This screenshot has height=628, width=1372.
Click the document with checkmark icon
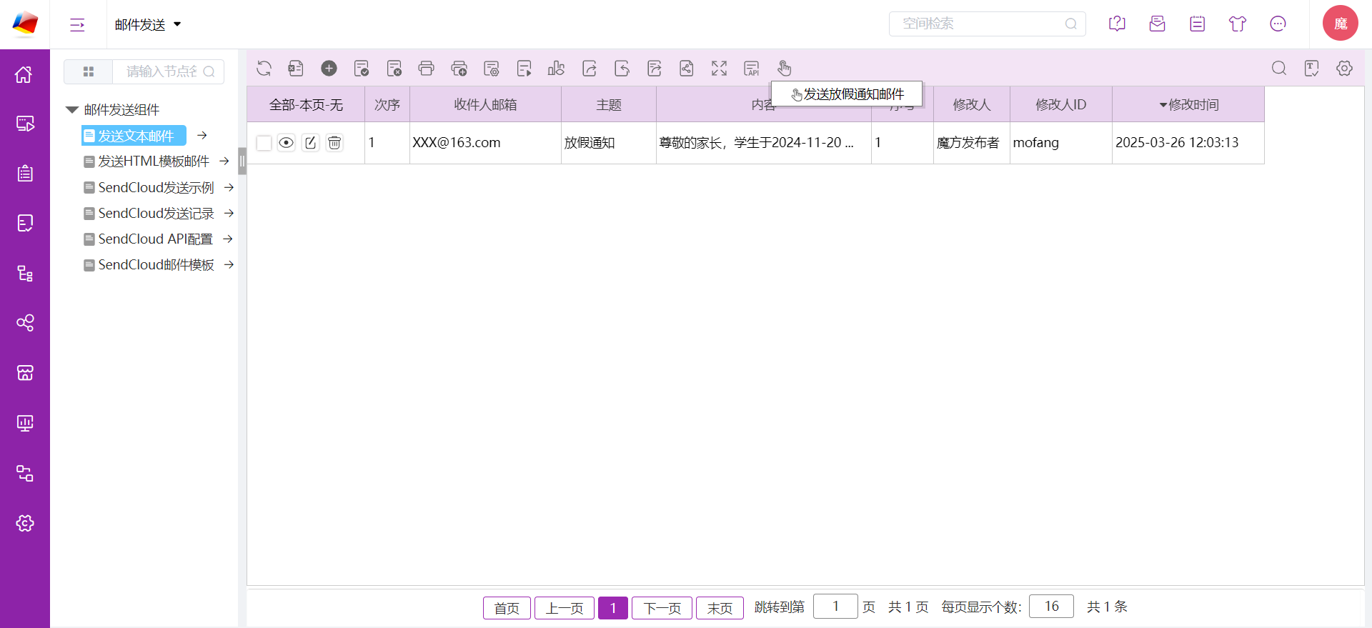pos(362,69)
